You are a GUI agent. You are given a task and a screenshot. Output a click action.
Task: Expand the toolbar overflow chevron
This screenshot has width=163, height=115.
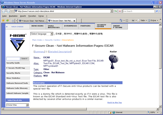(x=160, y=19)
